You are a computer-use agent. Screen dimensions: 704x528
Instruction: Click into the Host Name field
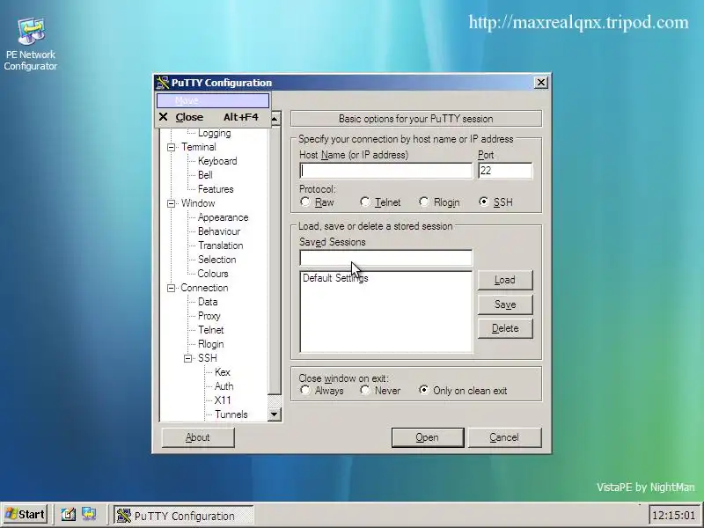tap(385, 171)
